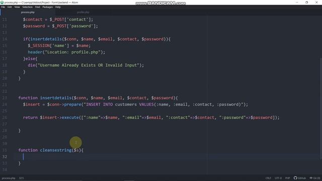Click line number 26 in the gutter
This screenshot has height=181, width=322.
tap(5, 117)
